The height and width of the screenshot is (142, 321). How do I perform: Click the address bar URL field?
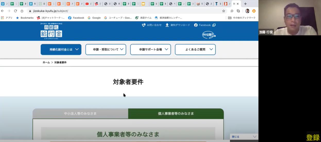pyautogui.click(x=126, y=11)
